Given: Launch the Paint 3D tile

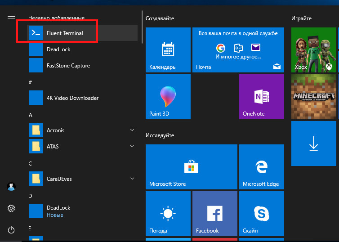Looking at the screenshot, I should (168, 97).
